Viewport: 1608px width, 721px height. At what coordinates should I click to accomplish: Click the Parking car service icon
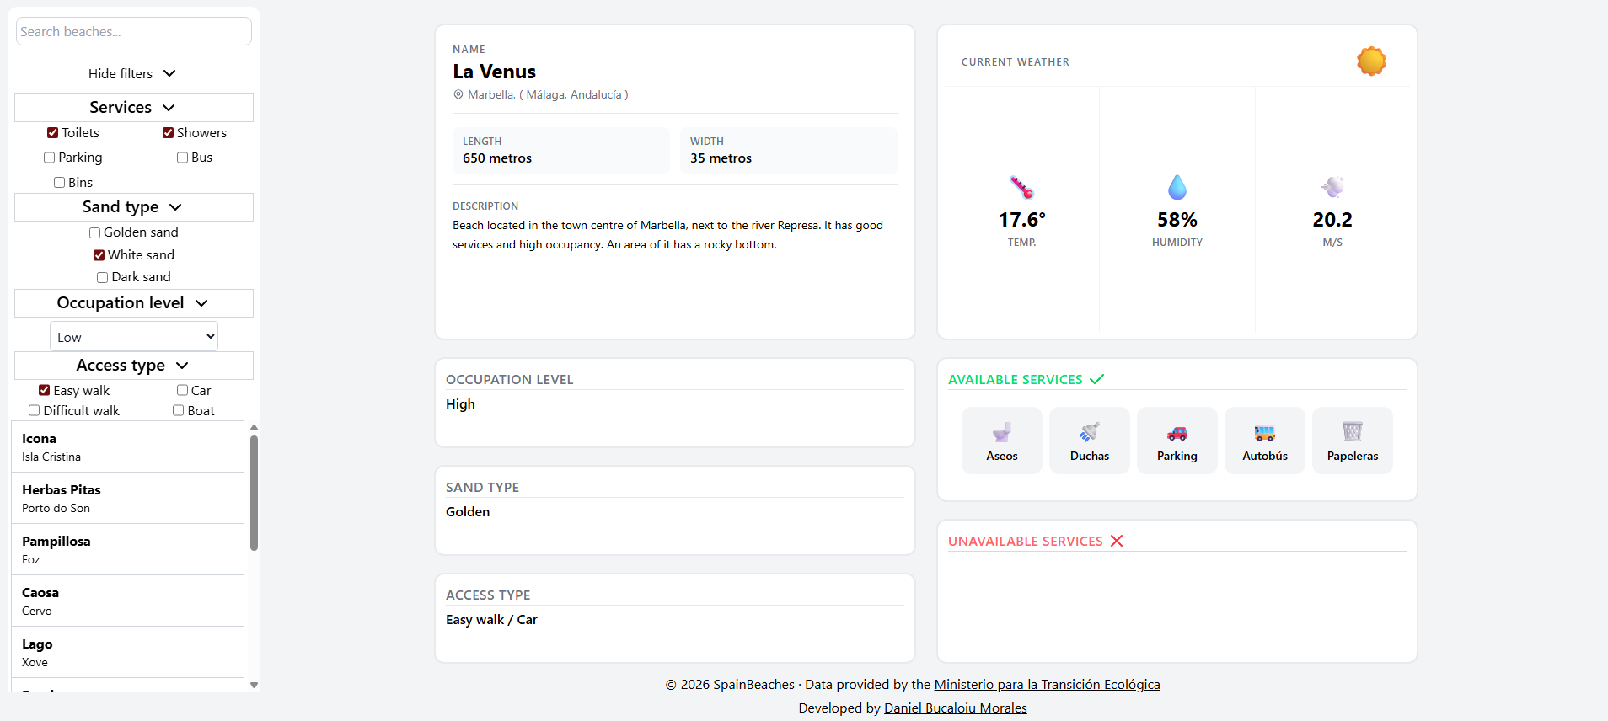[1177, 433]
